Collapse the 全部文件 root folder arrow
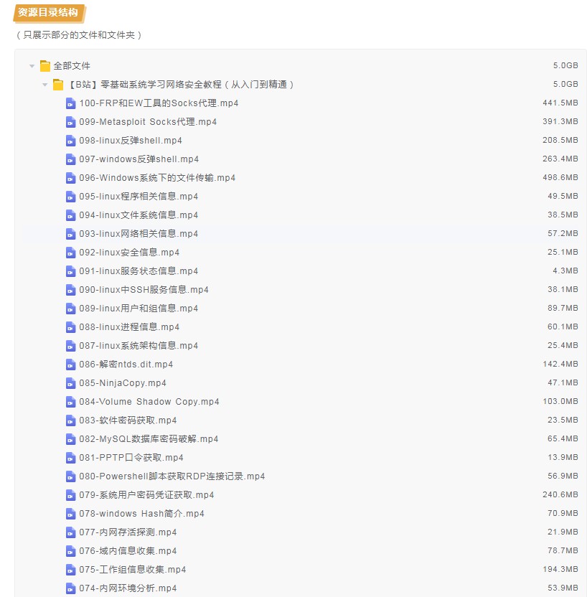The height and width of the screenshot is (597, 587). pos(32,66)
